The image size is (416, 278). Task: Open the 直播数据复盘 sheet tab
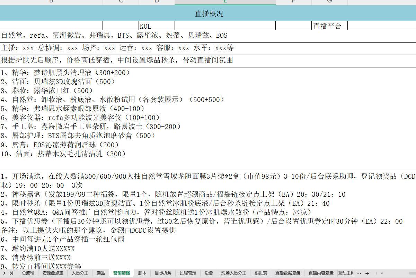(x=287, y=273)
